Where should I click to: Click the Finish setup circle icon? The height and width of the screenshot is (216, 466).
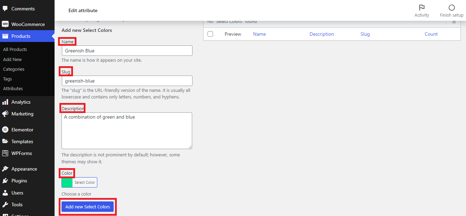pos(451,8)
